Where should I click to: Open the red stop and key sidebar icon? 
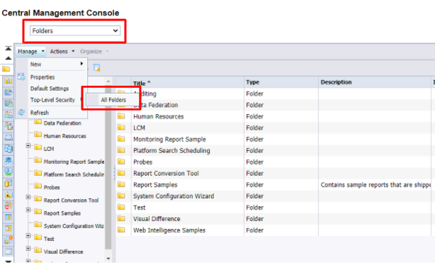(x=9, y=206)
